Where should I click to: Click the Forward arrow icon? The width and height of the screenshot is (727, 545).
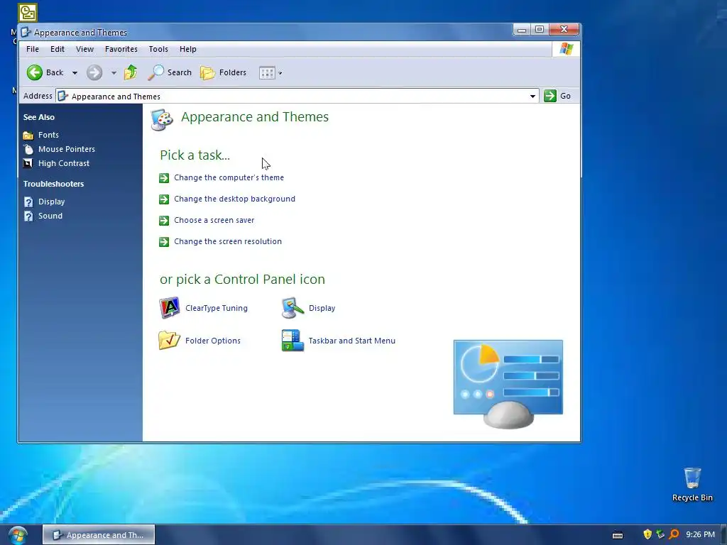[x=94, y=72]
